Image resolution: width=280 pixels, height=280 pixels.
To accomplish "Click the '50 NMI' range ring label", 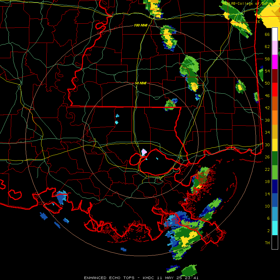I will point(141,83).
